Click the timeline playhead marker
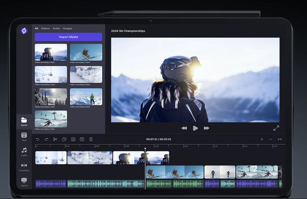The height and width of the screenshot is (199, 307). coord(145,148)
